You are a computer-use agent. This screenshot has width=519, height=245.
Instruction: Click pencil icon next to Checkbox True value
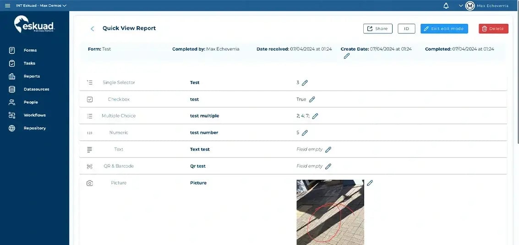tap(312, 99)
